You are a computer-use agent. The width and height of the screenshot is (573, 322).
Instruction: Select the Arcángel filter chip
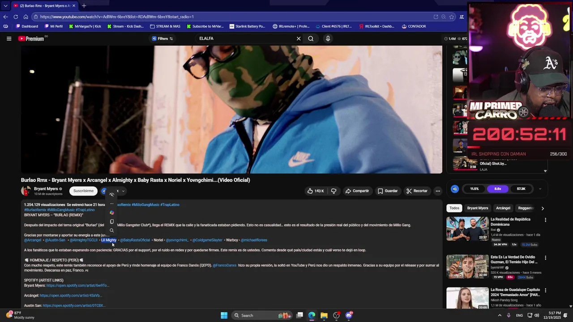(x=503, y=208)
